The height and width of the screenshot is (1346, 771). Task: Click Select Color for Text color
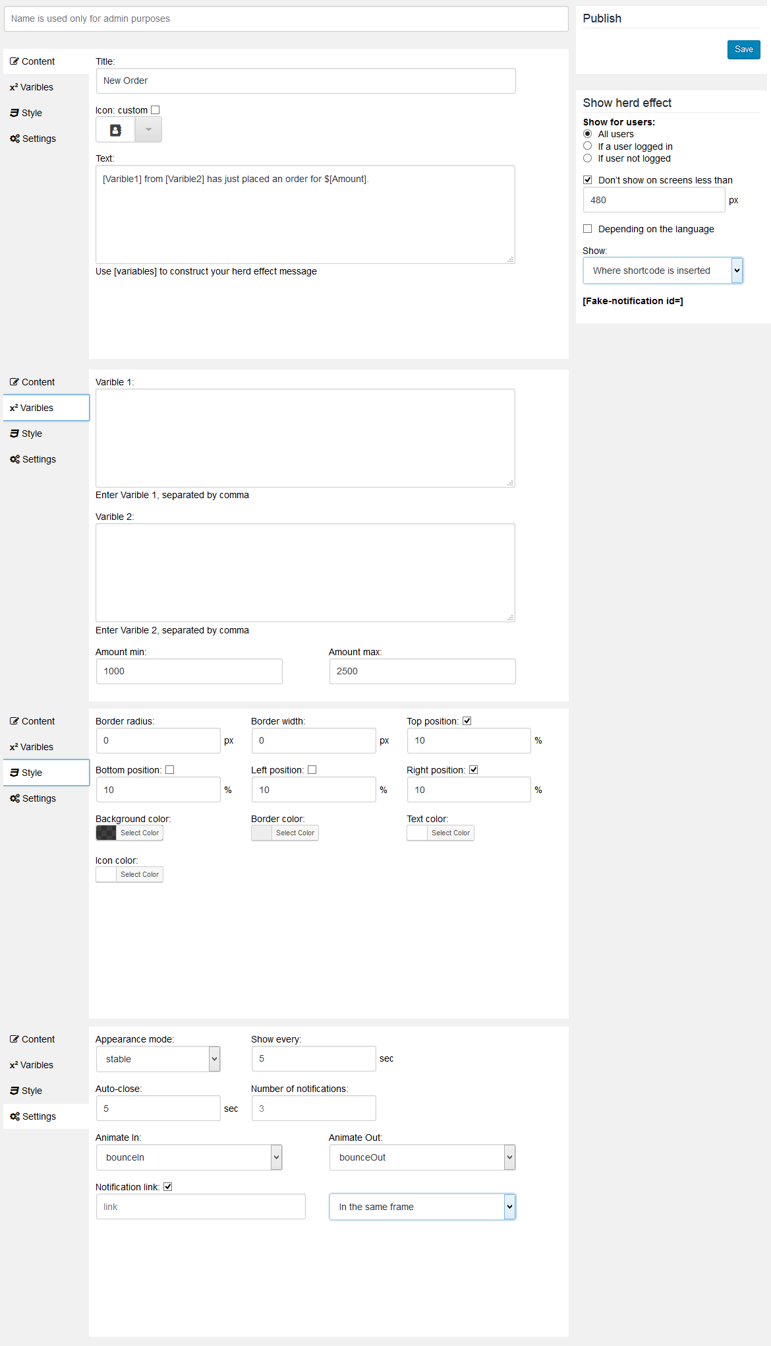pyautogui.click(x=451, y=833)
